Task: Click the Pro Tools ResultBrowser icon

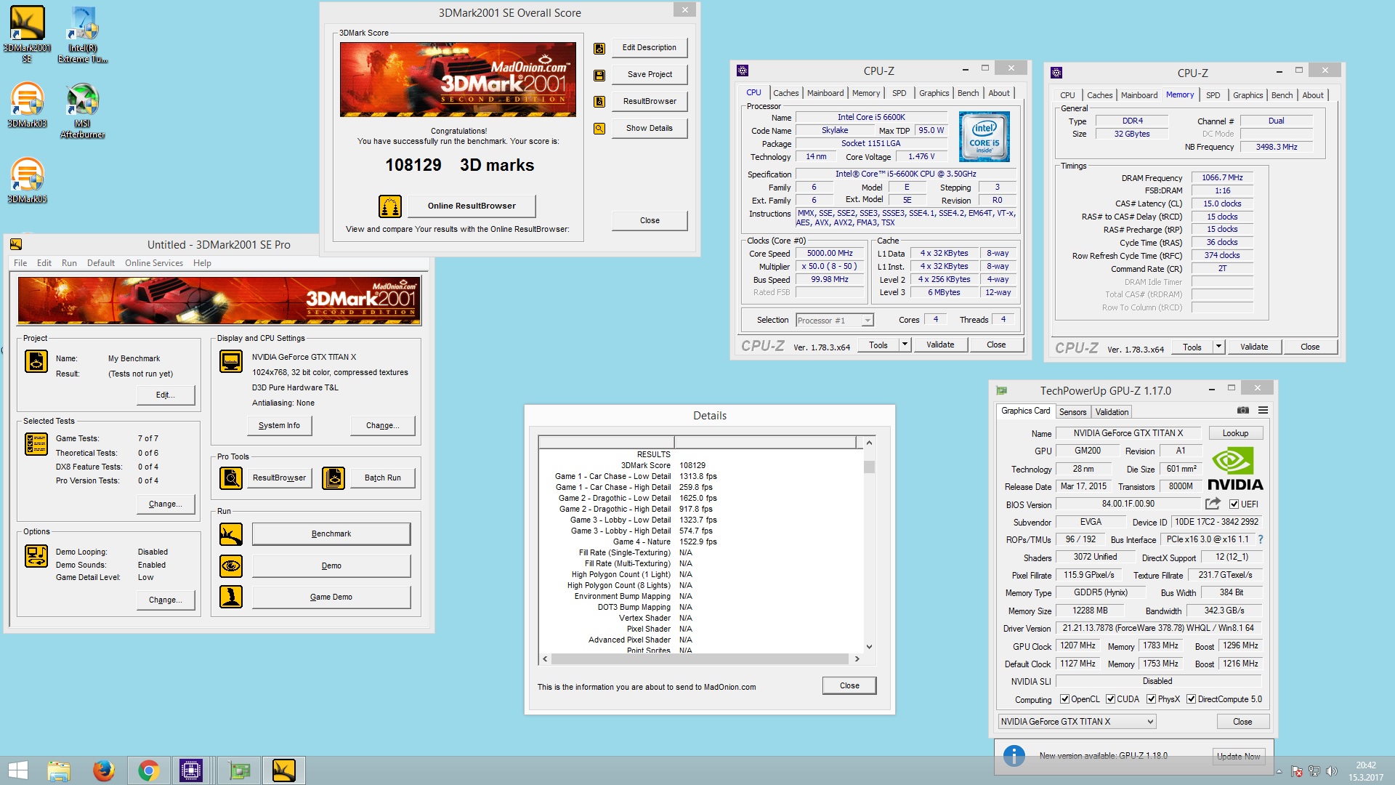Action: point(231,478)
